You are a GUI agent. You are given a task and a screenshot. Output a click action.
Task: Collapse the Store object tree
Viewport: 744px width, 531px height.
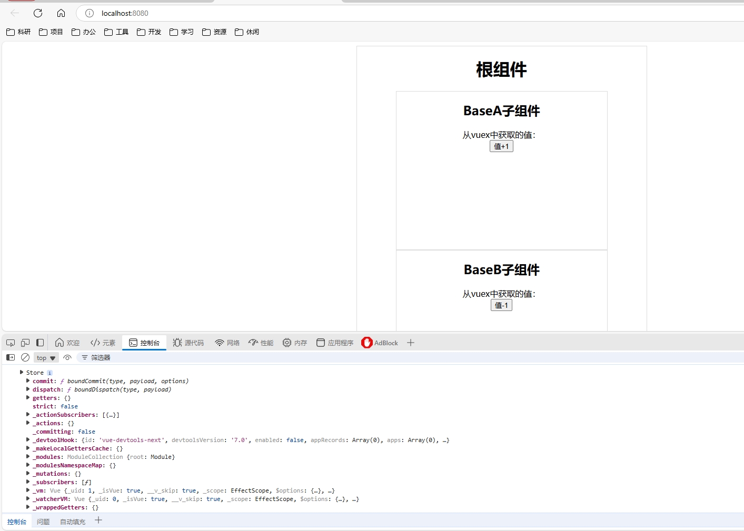click(22, 372)
